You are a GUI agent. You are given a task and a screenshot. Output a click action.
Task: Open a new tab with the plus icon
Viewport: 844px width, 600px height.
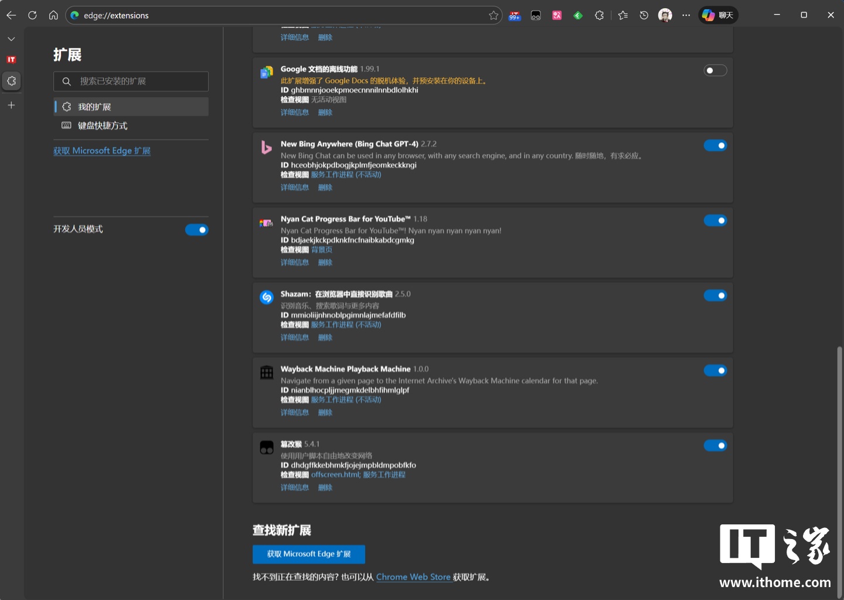(x=11, y=105)
